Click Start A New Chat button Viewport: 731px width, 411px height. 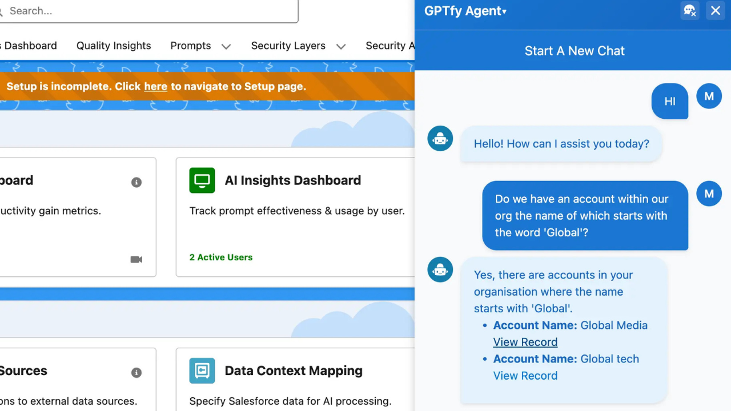coord(574,51)
